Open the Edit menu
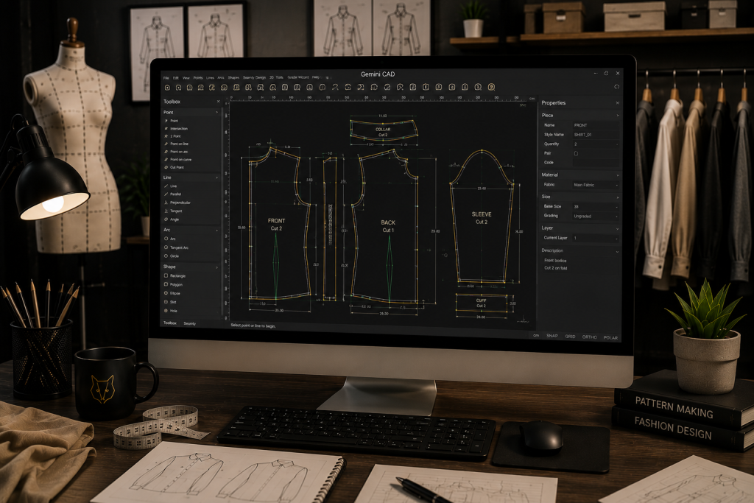754x503 pixels. pos(175,78)
